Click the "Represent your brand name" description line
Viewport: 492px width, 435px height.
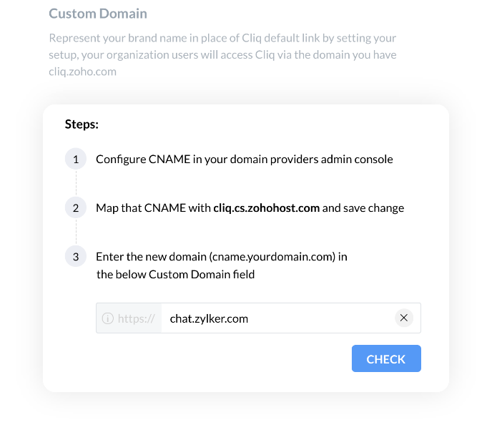click(222, 38)
